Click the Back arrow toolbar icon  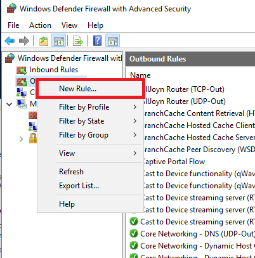10,41
